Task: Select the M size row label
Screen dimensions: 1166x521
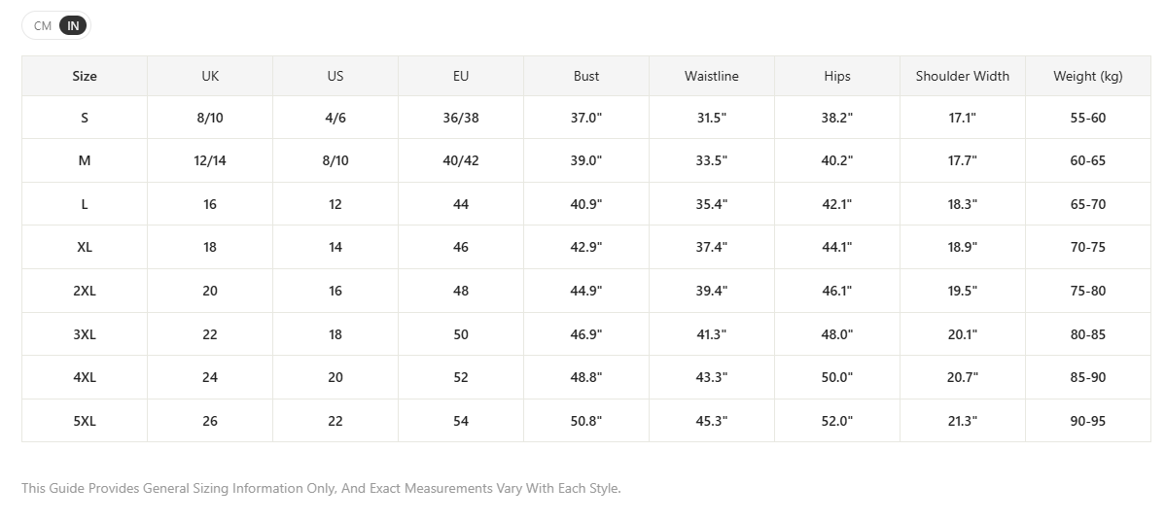Action: (84, 160)
